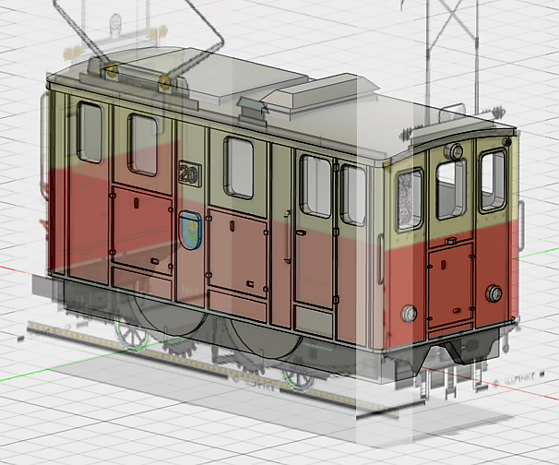559x465 pixels.
Task: Select the red front hatch door panel
Action: pos(451,284)
